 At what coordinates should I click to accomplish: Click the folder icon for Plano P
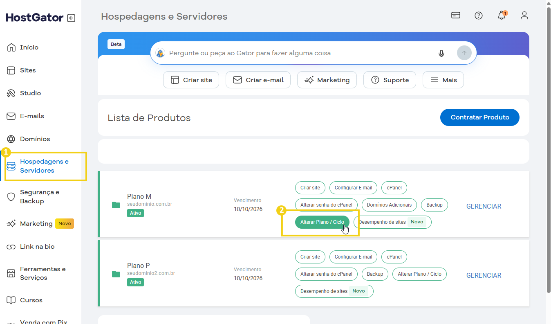116,274
